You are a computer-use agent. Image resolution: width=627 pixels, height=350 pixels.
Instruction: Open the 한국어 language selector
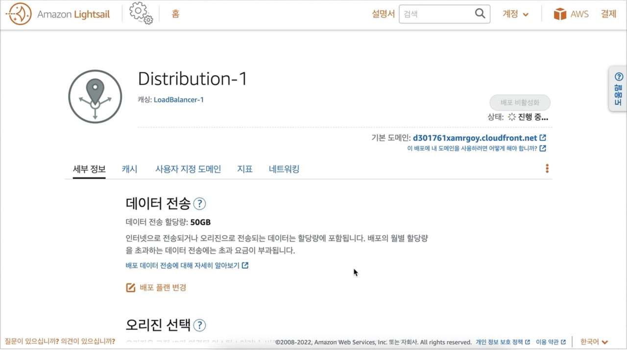pos(594,342)
